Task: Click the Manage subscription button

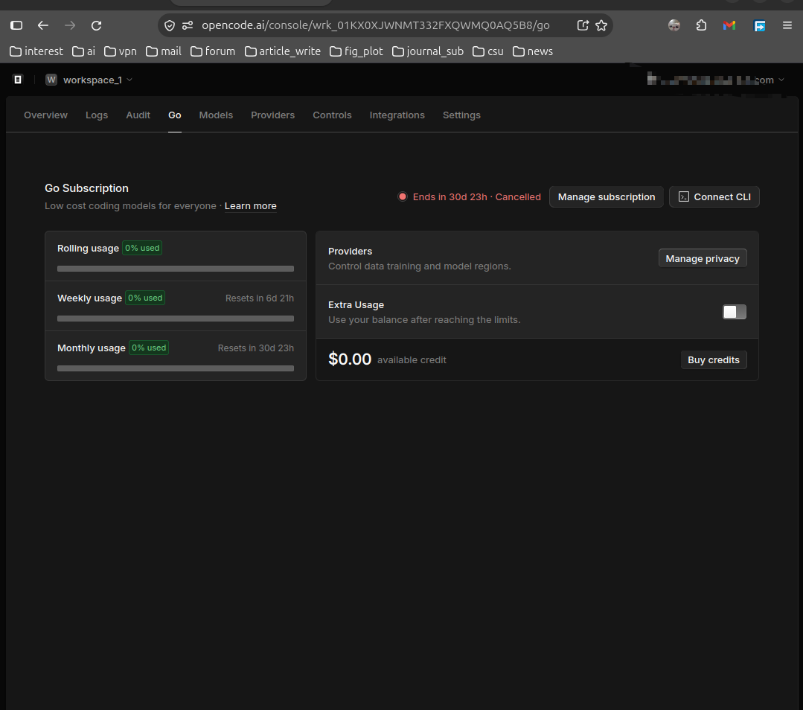Action: pos(607,196)
